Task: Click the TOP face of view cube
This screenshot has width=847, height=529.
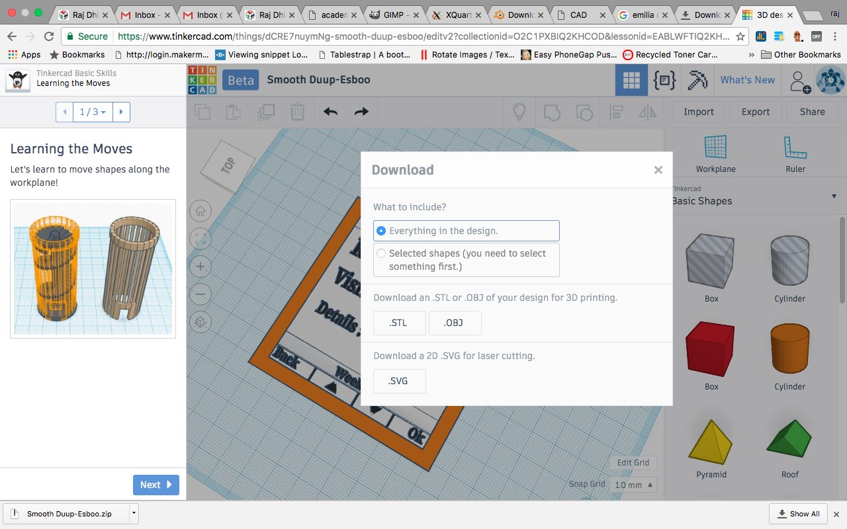Action: point(228,165)
